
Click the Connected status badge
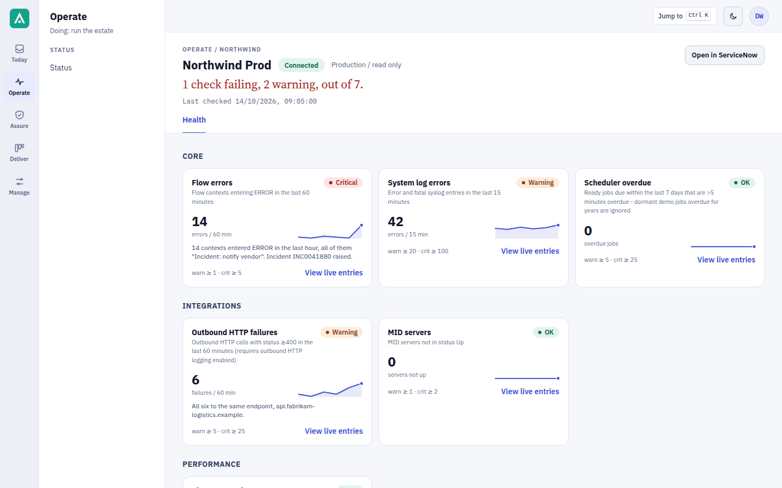(301, 65)
